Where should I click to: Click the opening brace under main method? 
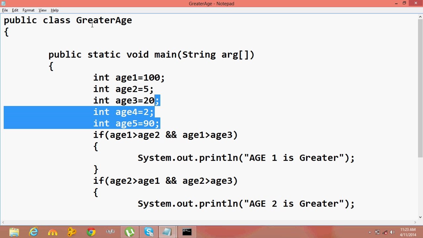(x=51, y=66)
